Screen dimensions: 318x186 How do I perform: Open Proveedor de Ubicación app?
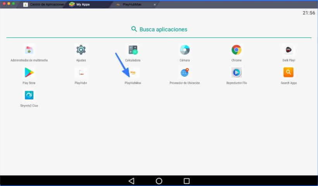[x=185, y=72]
